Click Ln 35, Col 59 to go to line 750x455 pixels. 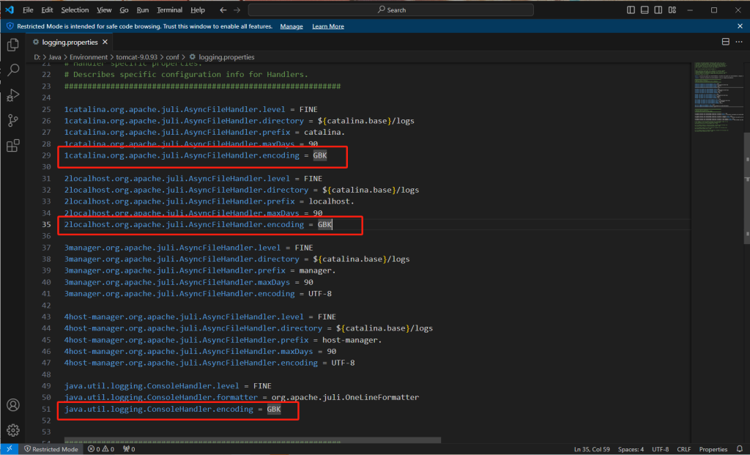tap(592, 449)
